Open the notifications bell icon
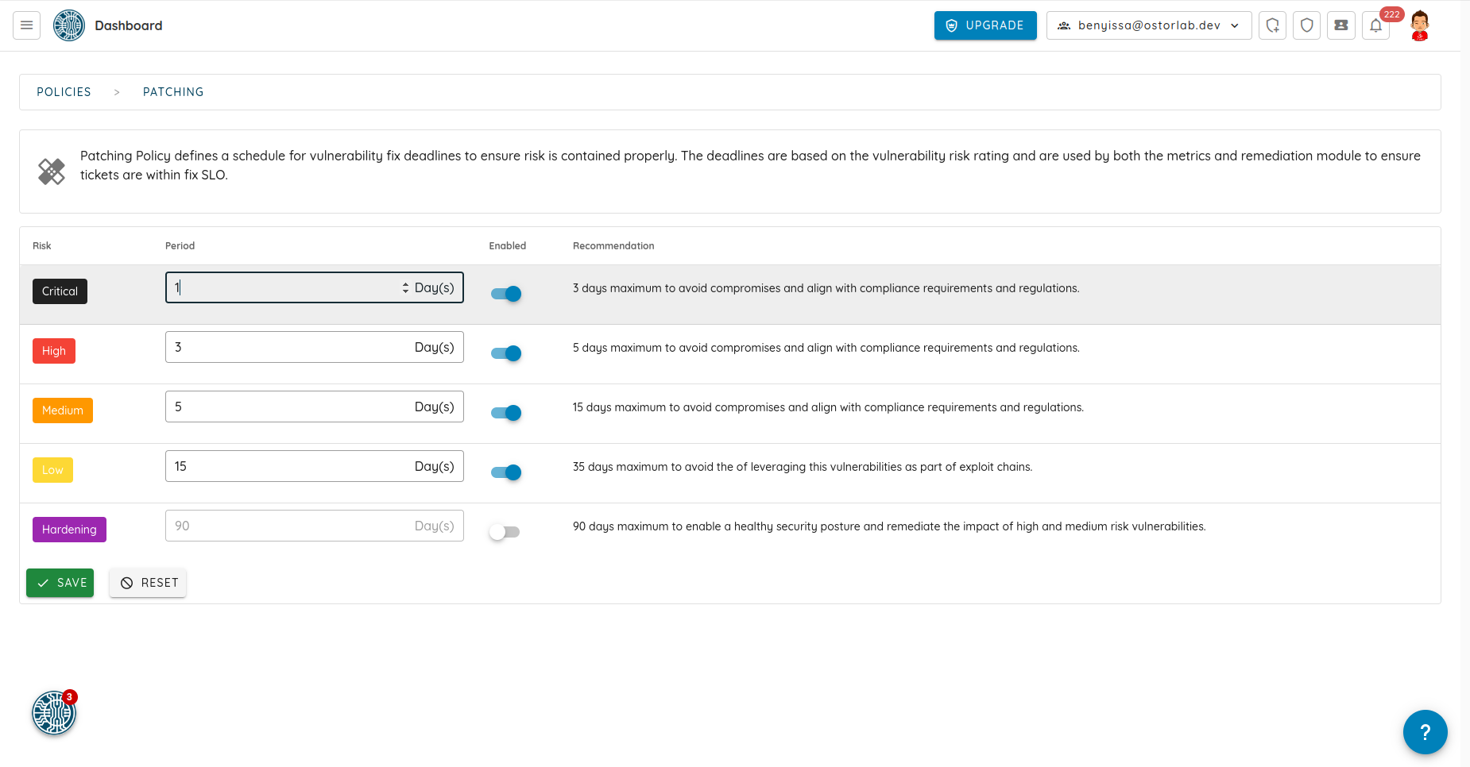The width and height of the screenshot is (1470, 767). click(x=1375, y=25)
